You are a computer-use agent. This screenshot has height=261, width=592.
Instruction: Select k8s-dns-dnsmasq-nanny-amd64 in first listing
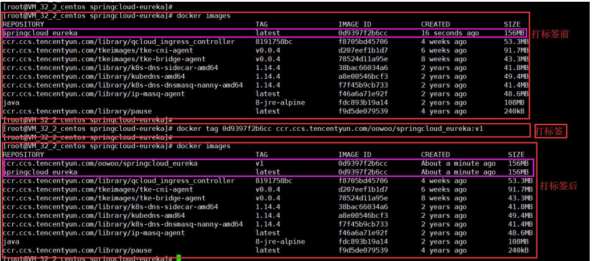(x=123, y=85)
